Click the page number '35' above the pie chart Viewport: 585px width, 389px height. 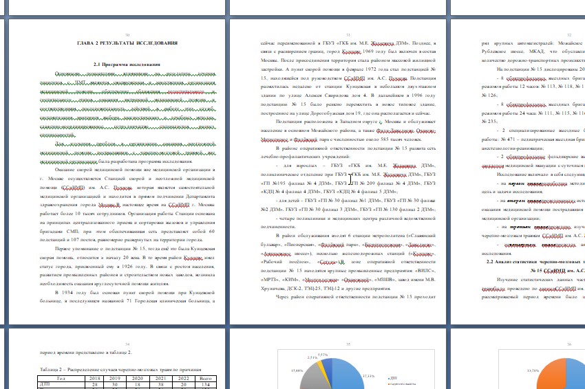coord(348,344)
